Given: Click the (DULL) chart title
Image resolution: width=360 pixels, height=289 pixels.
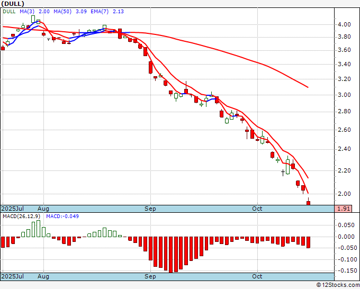Looking at the screenshot, I should tap(12, 4).
